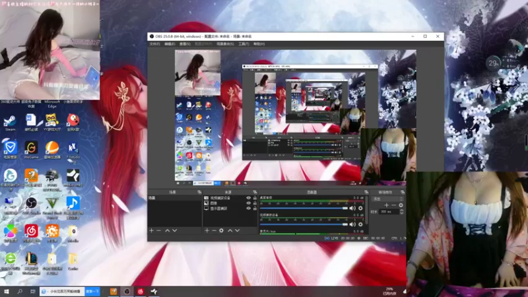
Task: Move source up with the up arrow
Action: click(x=230, y=230)
